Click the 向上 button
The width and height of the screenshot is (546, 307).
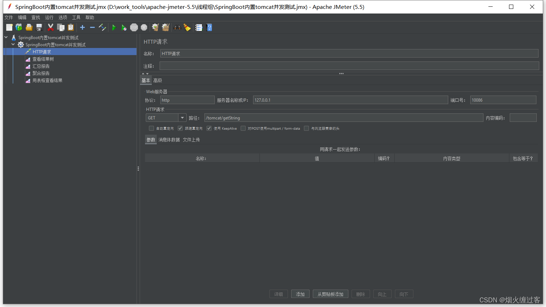point(382,294)
